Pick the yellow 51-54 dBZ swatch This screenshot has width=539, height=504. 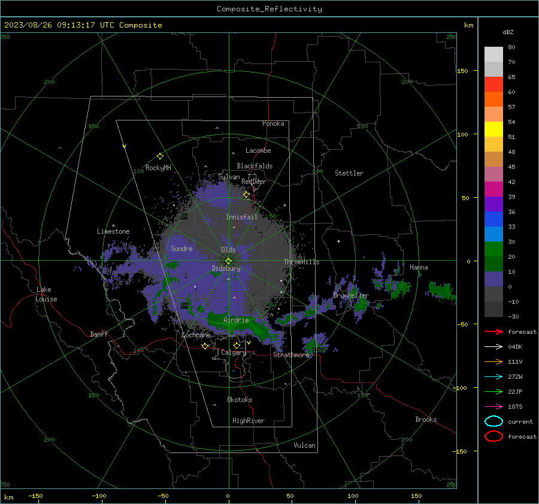pyautogui.click(x=493, y=129)
